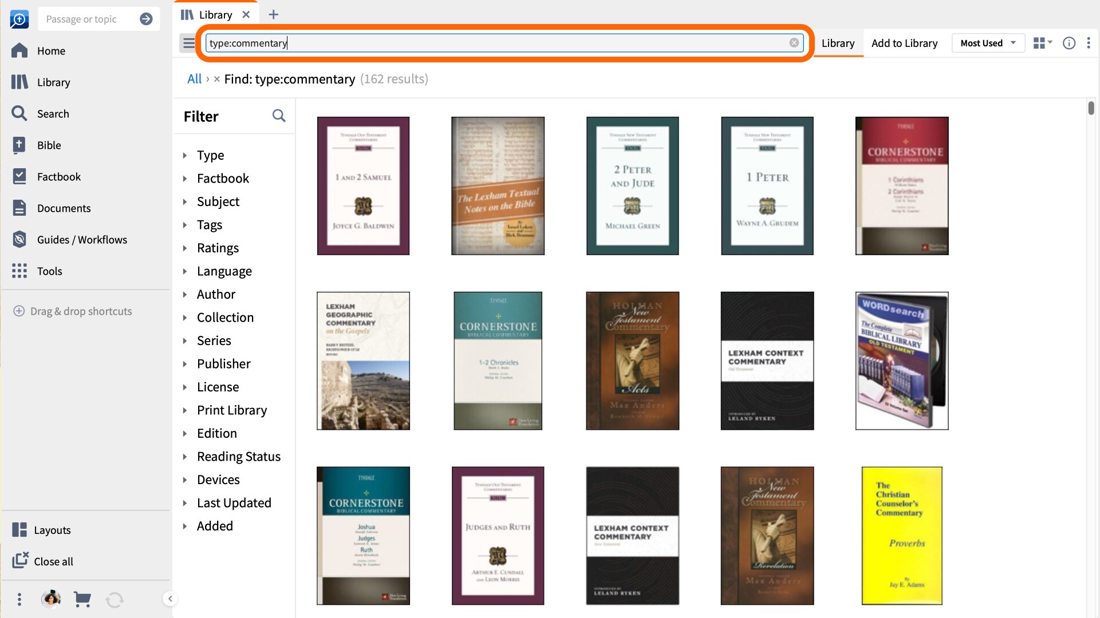The height and width of the screenshot is (618, 1100).
Task: Clear the type:commentary search field
Action: (794, 43)
